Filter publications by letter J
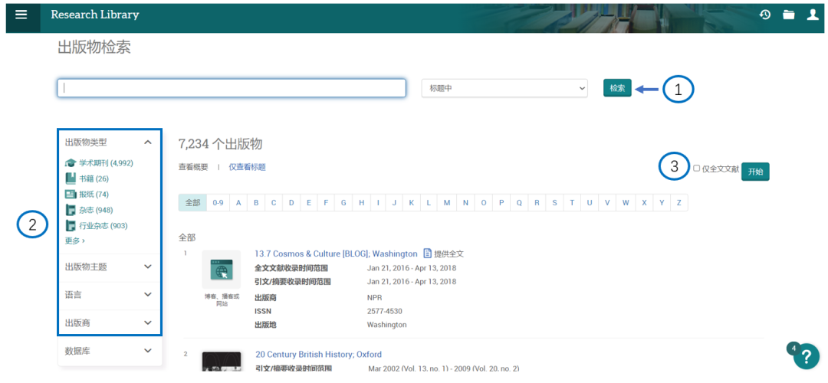This screenshot has width=828, height=383. (x=394, y=202)
